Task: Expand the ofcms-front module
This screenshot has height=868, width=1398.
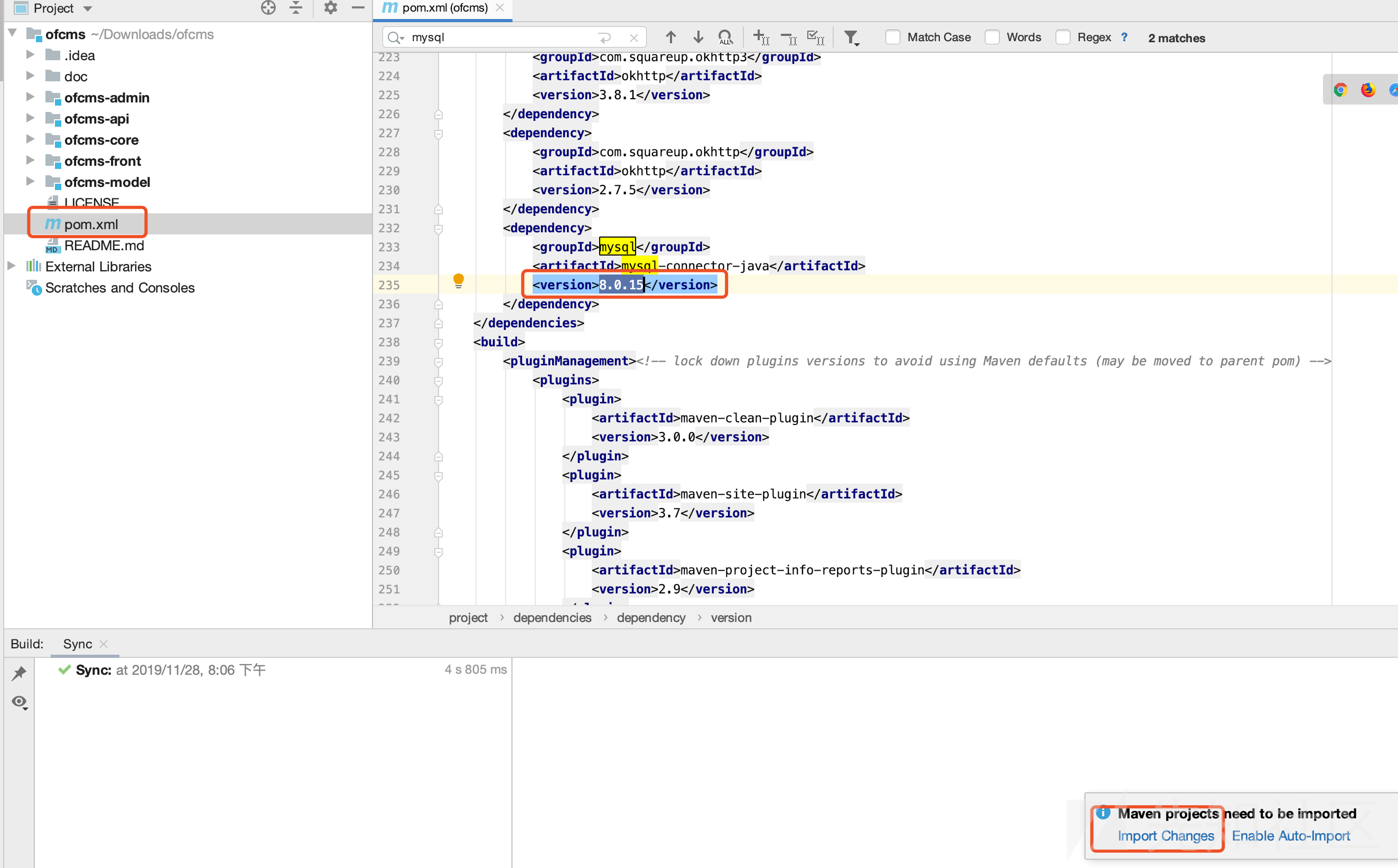Action: (30, 160)
